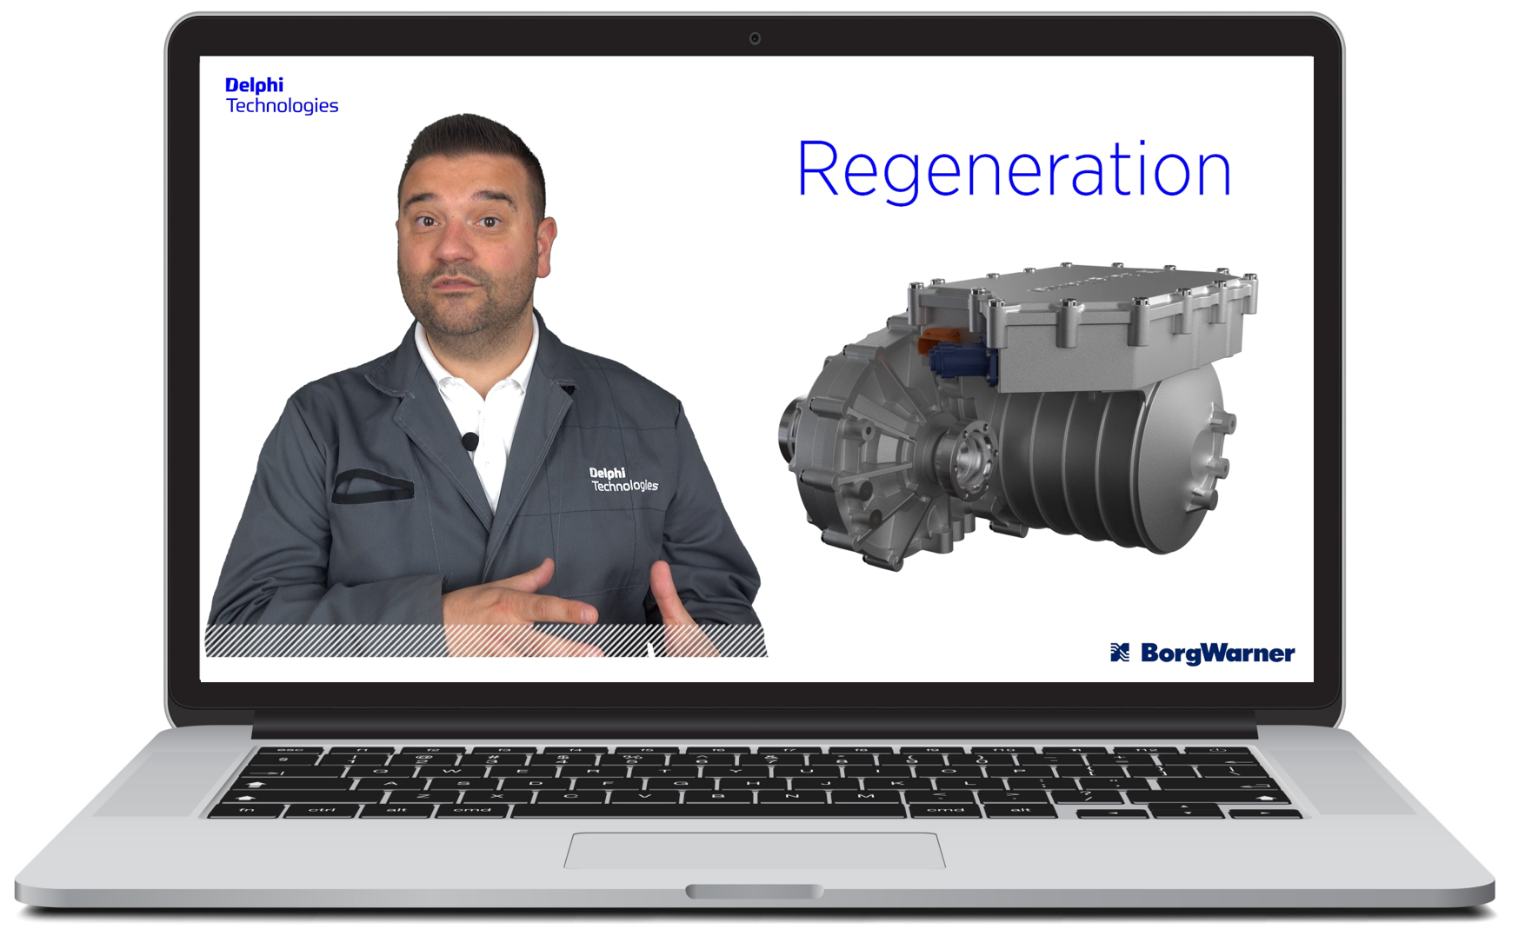Click the Regeneration heading text

1014,171
